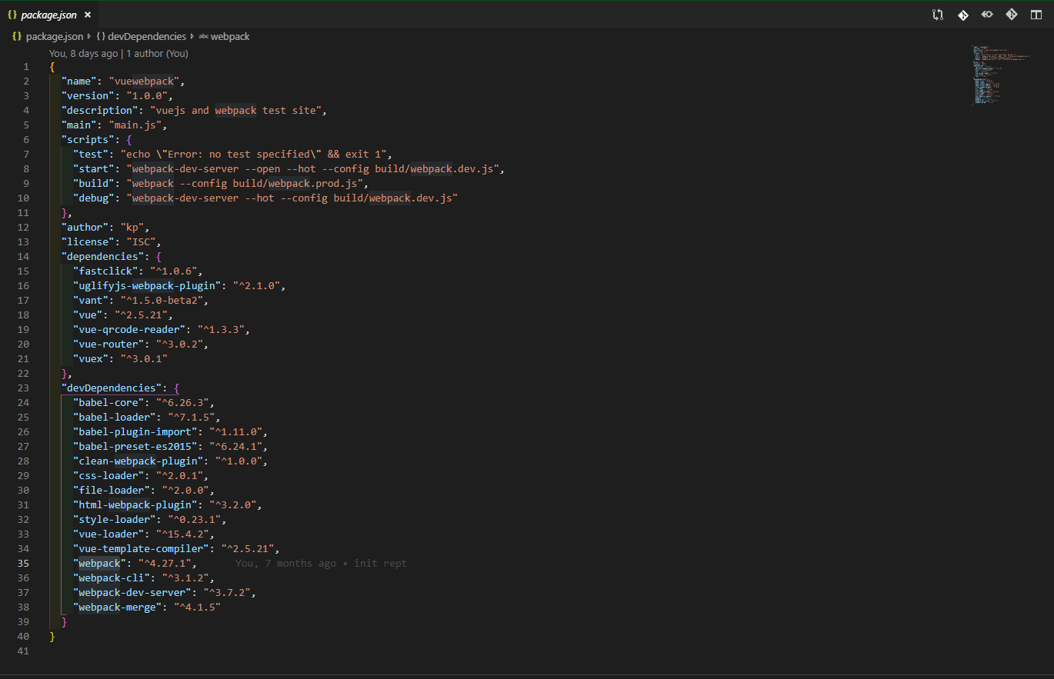Click the minimap code preview
This screenshot has width=1054, height=679.
1001,75
